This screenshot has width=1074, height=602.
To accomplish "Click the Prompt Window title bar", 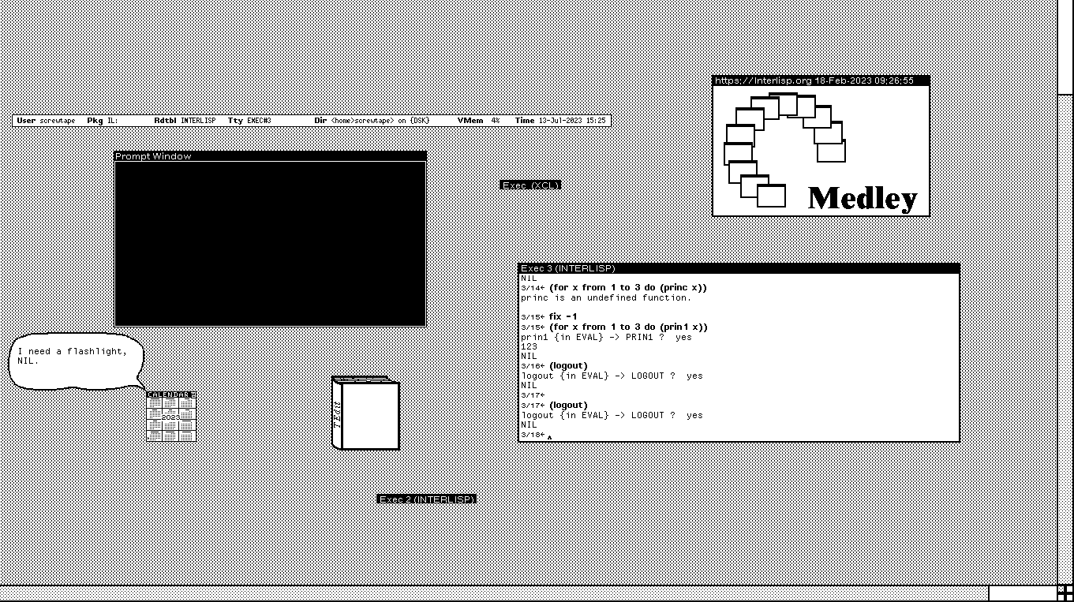I will [x=270, y=156].
